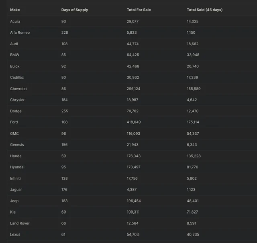This screenshot has height=243, width=257.
Task: Select the Total For Sale column header
Action: 139,10
